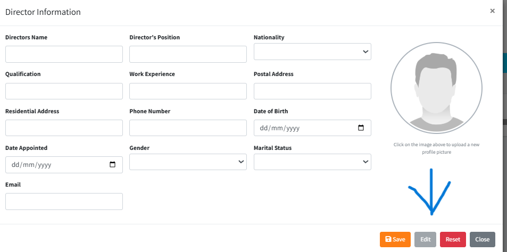Select the Phone Number input
The image size is (507, 252).
click(x=188, y=128)
